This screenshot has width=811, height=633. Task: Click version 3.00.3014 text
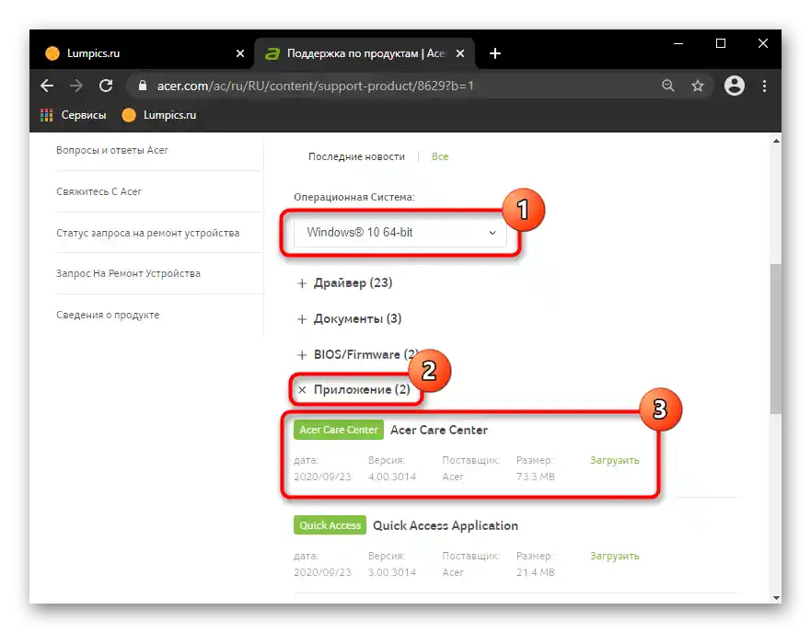coord(392,572)
